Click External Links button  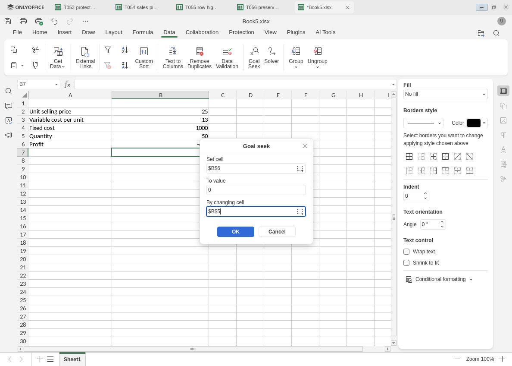pyautogui.click(x=85, y=58)
